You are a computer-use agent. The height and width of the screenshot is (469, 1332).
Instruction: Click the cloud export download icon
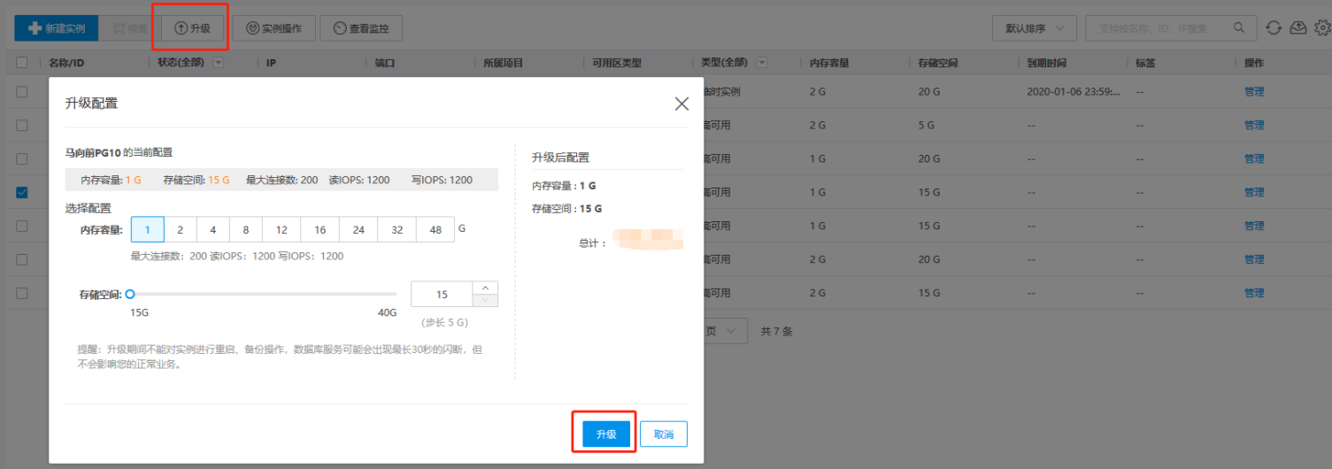1298,27
